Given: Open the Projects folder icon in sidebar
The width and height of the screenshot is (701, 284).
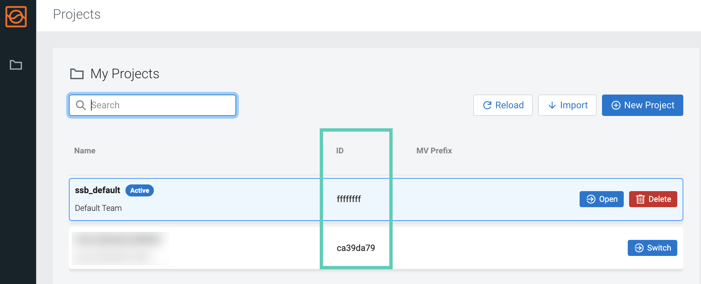Looking at the screenshot, I should (x=16, y=65).
